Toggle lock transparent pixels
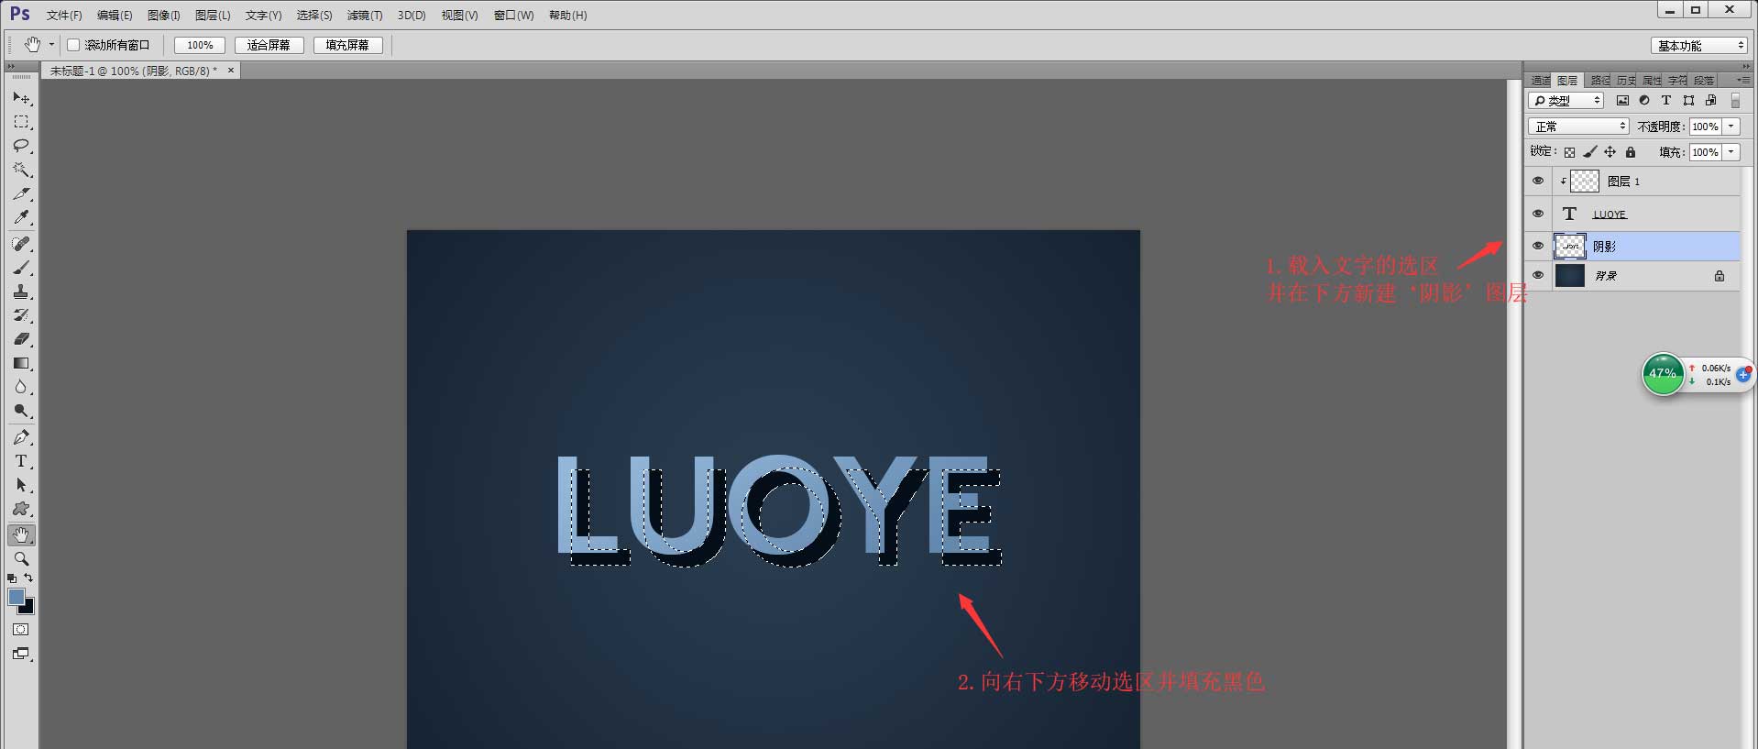 [x=1569, y=152]
